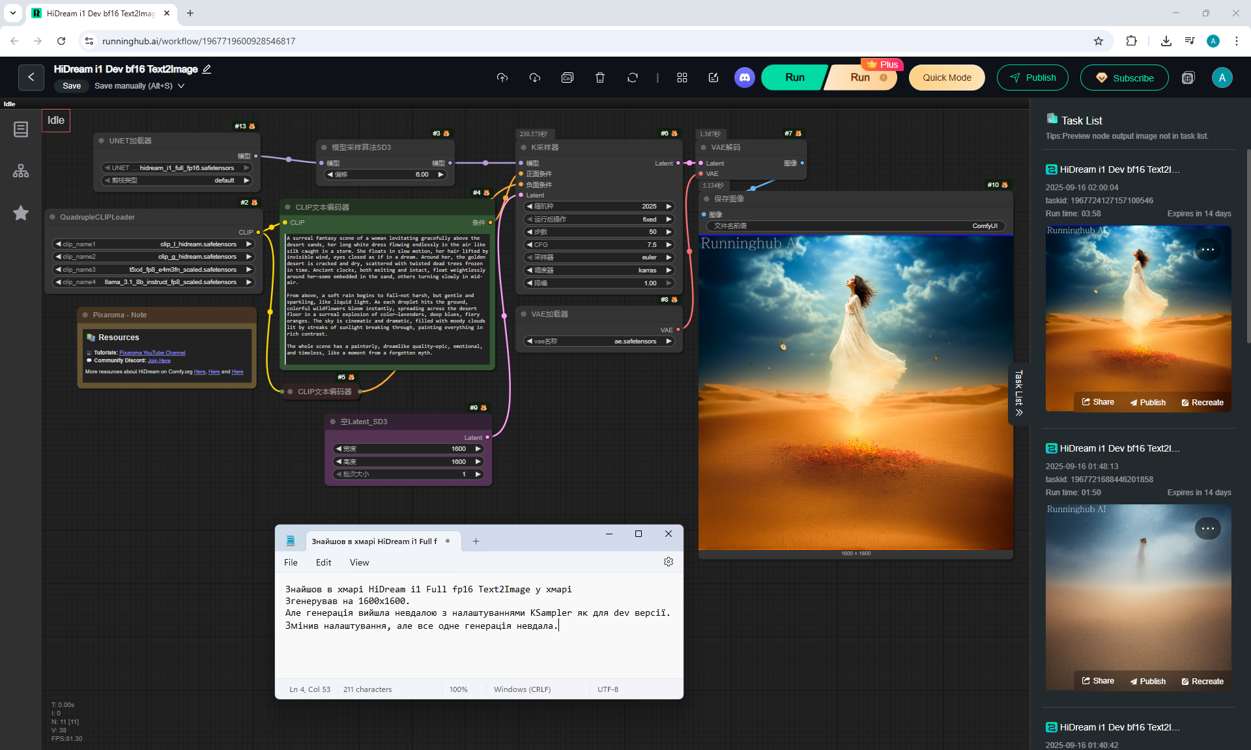Click the four-squares grid icon

click(682, 78)
